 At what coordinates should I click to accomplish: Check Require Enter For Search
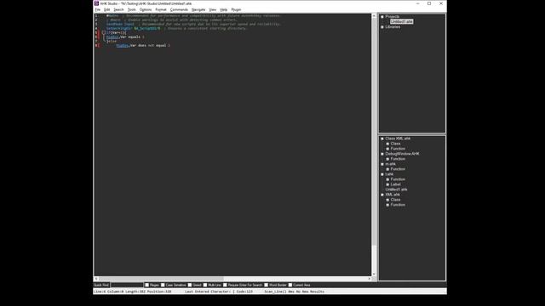(225, 285)
